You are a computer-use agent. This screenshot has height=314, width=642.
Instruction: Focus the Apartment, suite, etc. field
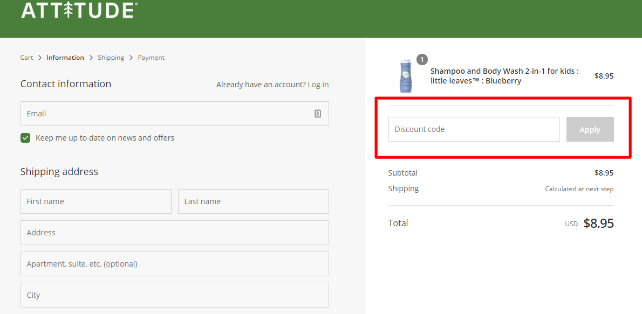tap(174, 264)
